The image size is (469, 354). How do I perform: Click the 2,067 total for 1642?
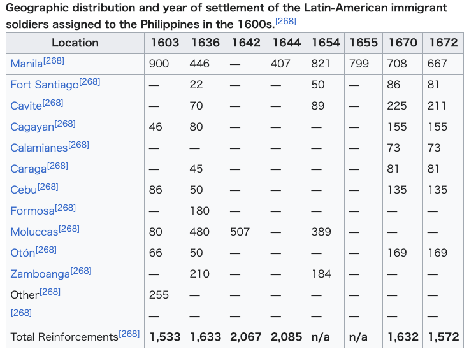click(x=246, y=337)
